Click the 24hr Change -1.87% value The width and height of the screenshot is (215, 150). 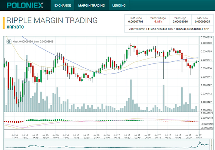158,21
